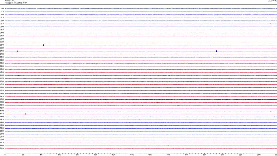Click the '0' tick label on the time axis
The width and height of the screenshot is (277, 156).
[5, 155]
